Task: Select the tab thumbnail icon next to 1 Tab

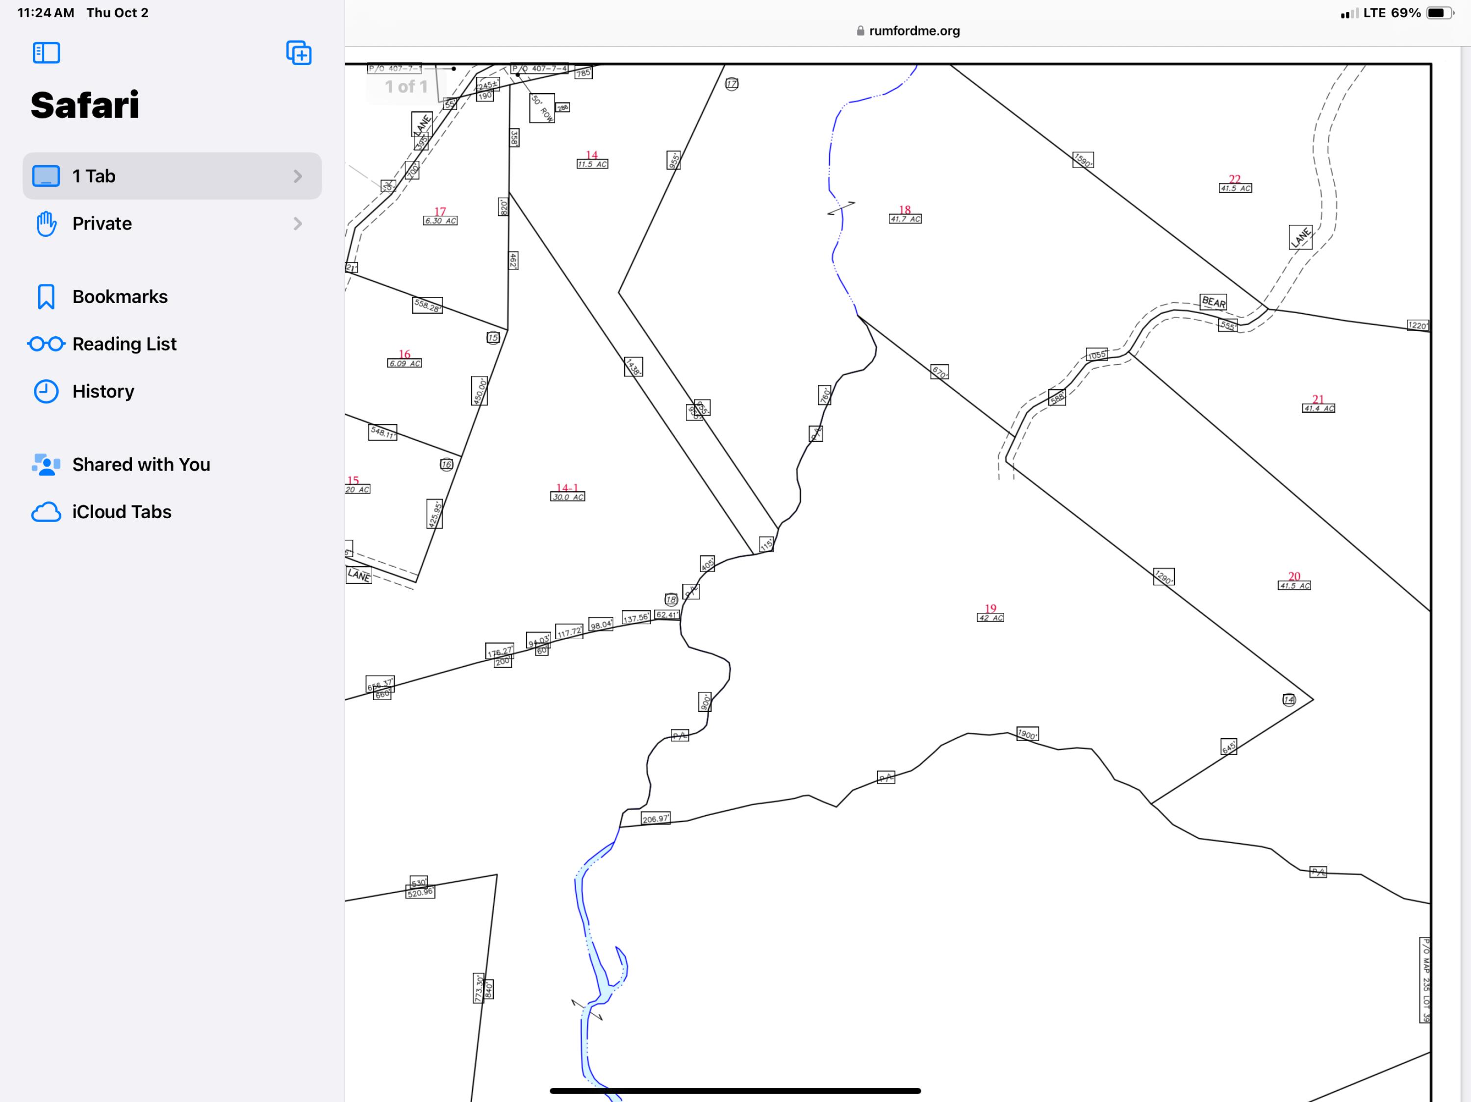Action: tap(47, 175)
